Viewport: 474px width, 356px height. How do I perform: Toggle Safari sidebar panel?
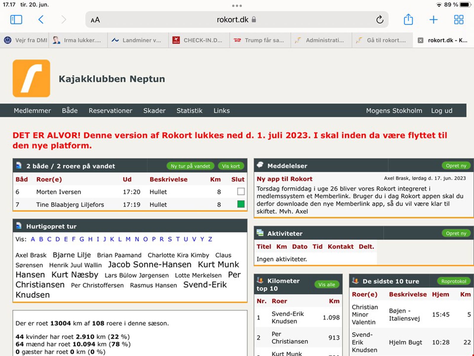coord(16,20)
